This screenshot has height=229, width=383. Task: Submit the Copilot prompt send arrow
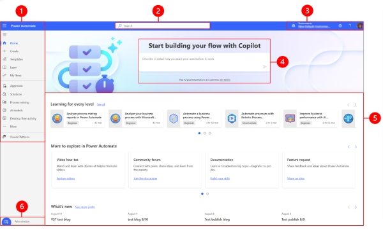(264, 67)
